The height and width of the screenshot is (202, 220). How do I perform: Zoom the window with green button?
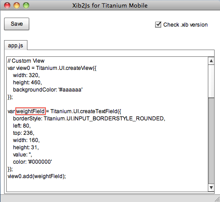tap(26, 6)
